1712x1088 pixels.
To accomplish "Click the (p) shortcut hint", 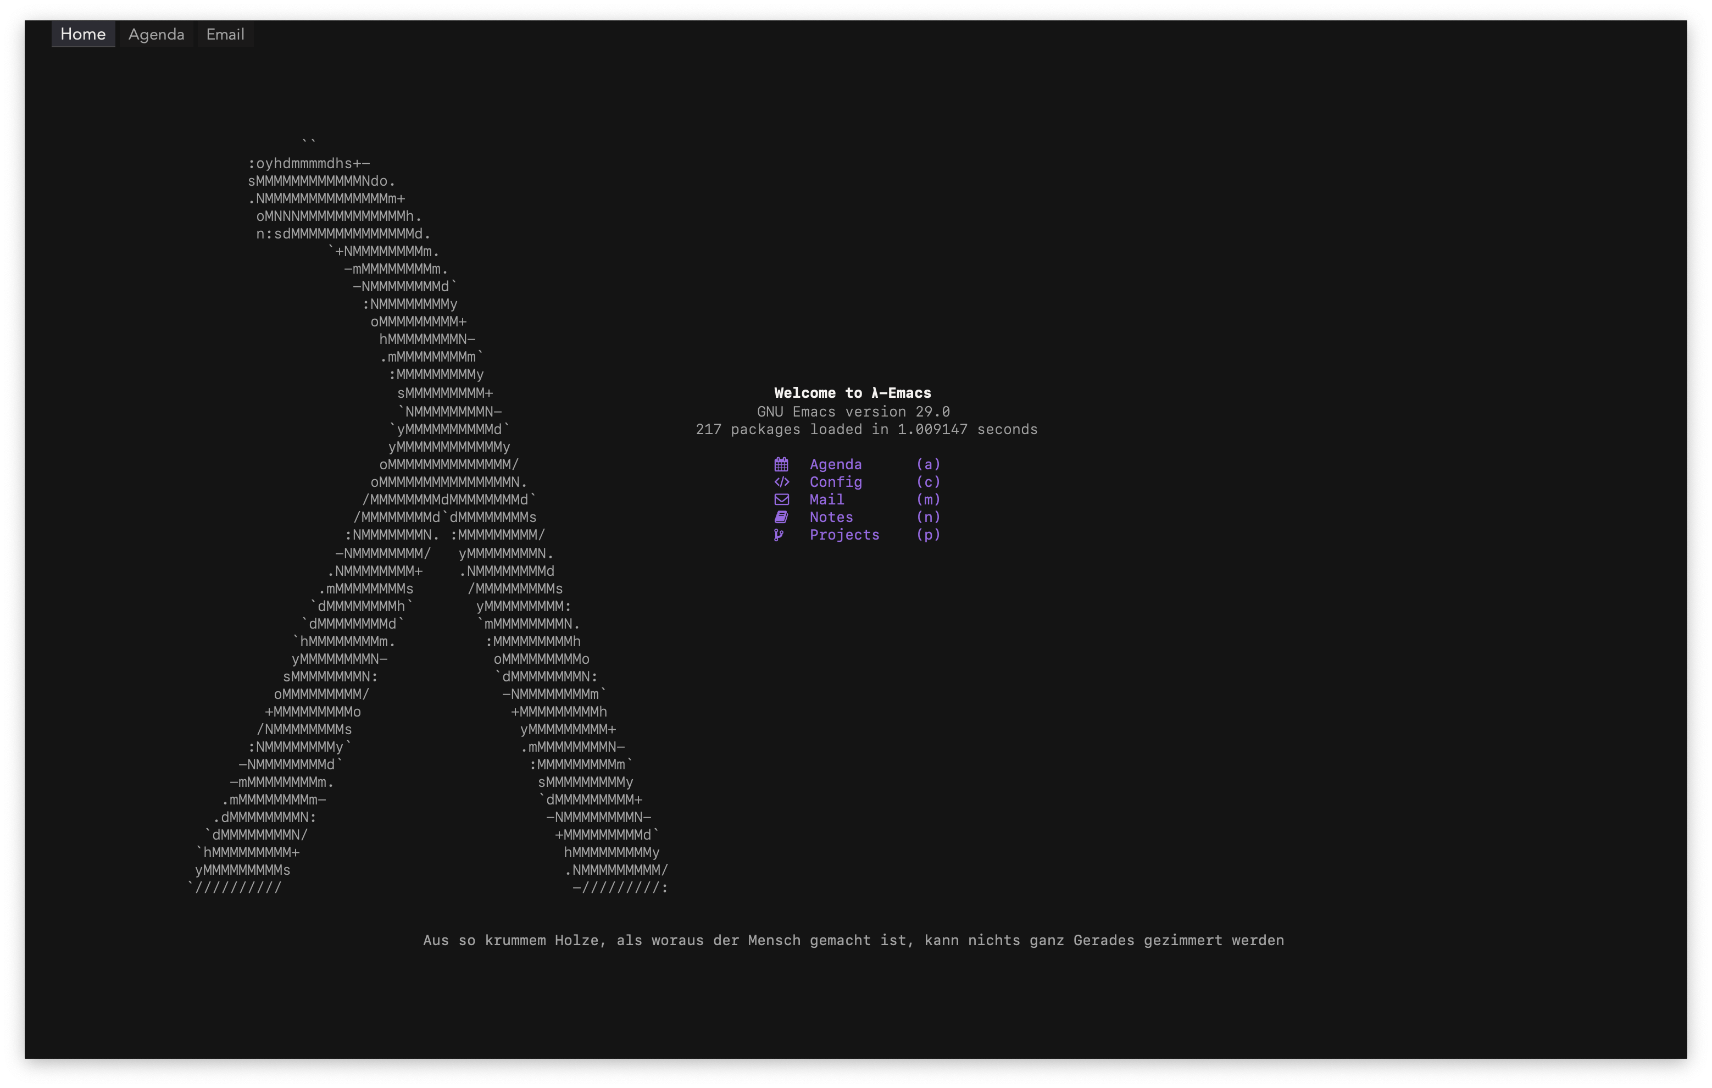I will 928,535.
